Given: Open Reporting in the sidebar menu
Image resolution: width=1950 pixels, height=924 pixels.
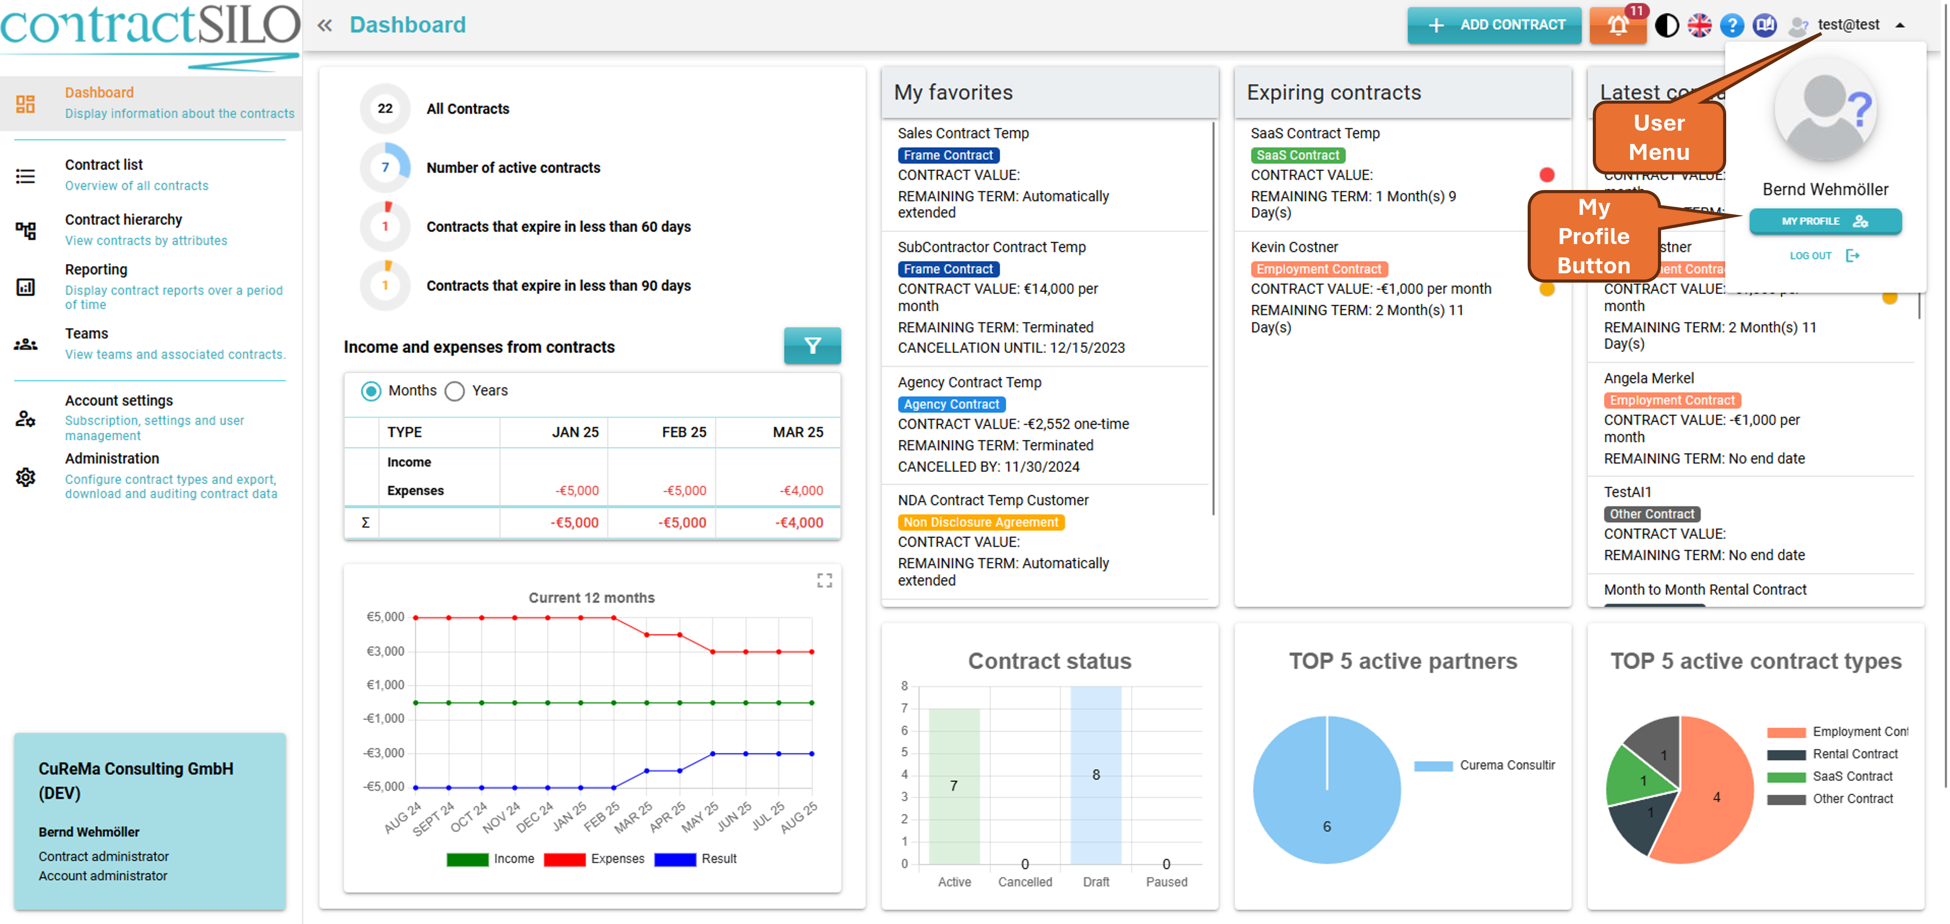Looking at the screenshot, I should point(96,269).
